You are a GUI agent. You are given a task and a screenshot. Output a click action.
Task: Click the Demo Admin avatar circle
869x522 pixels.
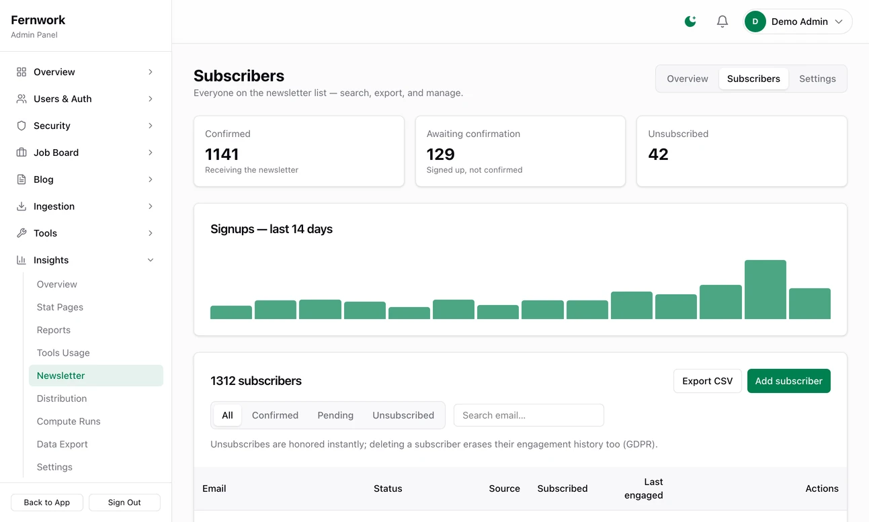[x=755, y=21]
